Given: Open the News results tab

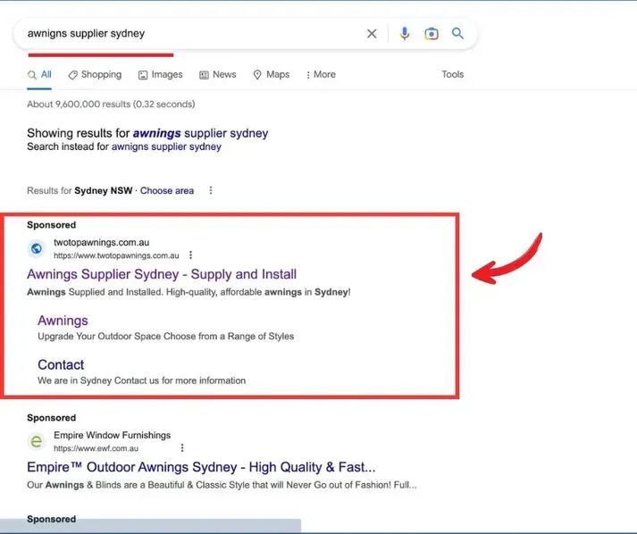Looking at the screenshot, I should click(x=218, y=75).
